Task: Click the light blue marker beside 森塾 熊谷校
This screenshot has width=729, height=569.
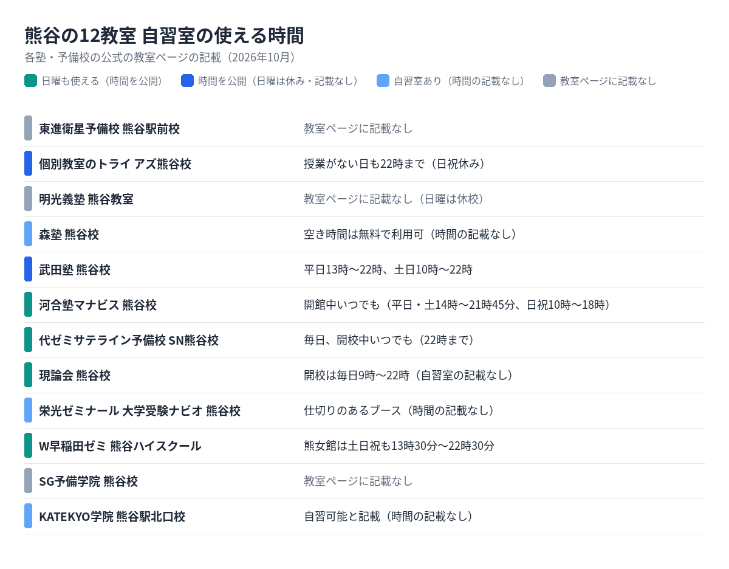Action: (x=28, y=234)
